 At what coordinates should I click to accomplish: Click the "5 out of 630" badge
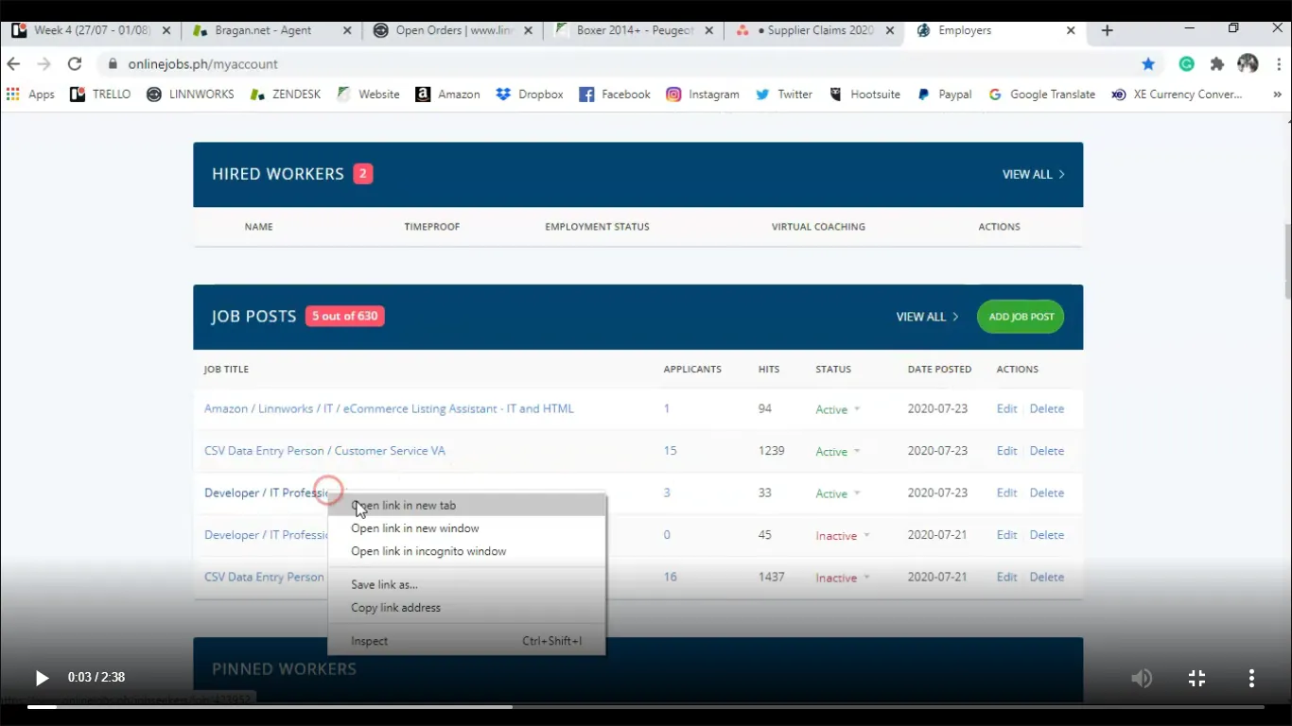tap(344, 317)
